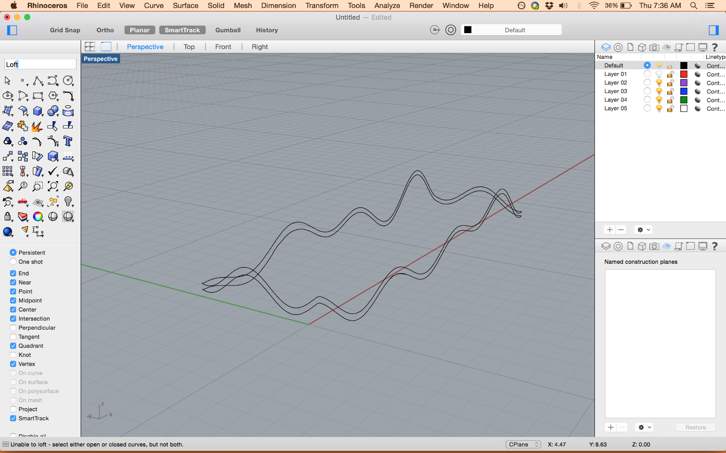726x453 pixels.
Task: Change the green color swatch of Layer 04
Action: [x=684, y=100]
